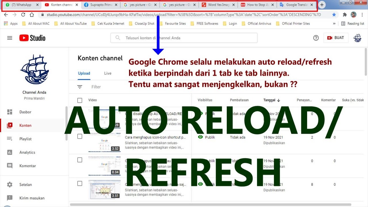Click the Komentar column header
The image size is (368, 207).
328,100
